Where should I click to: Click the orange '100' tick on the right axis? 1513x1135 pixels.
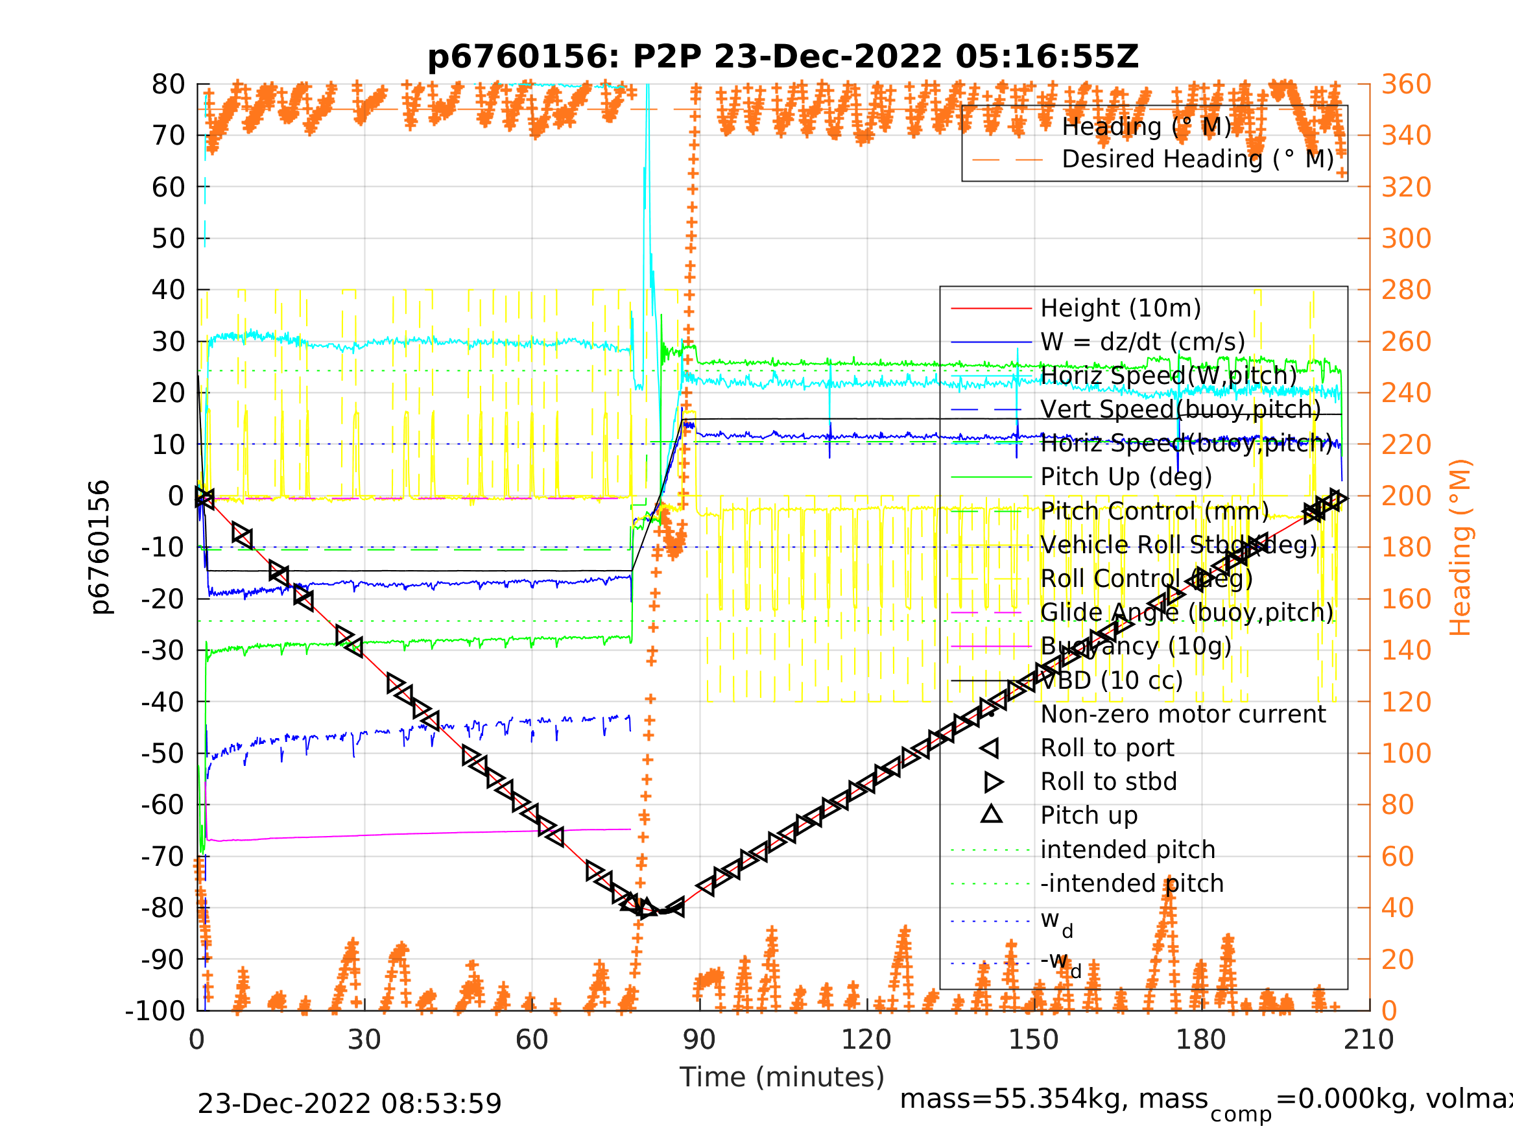click(x=1406, y=753)
